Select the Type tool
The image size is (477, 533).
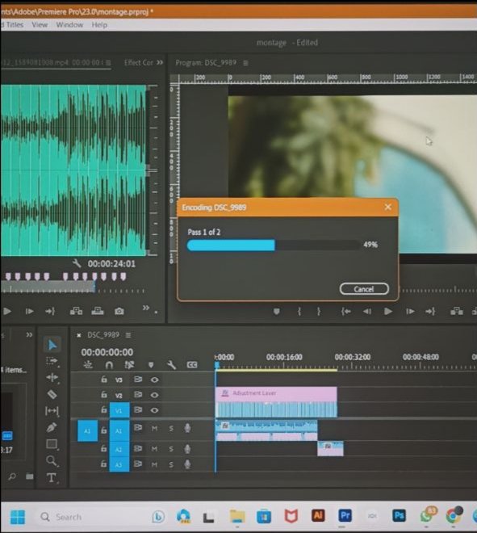coord(52,478)
